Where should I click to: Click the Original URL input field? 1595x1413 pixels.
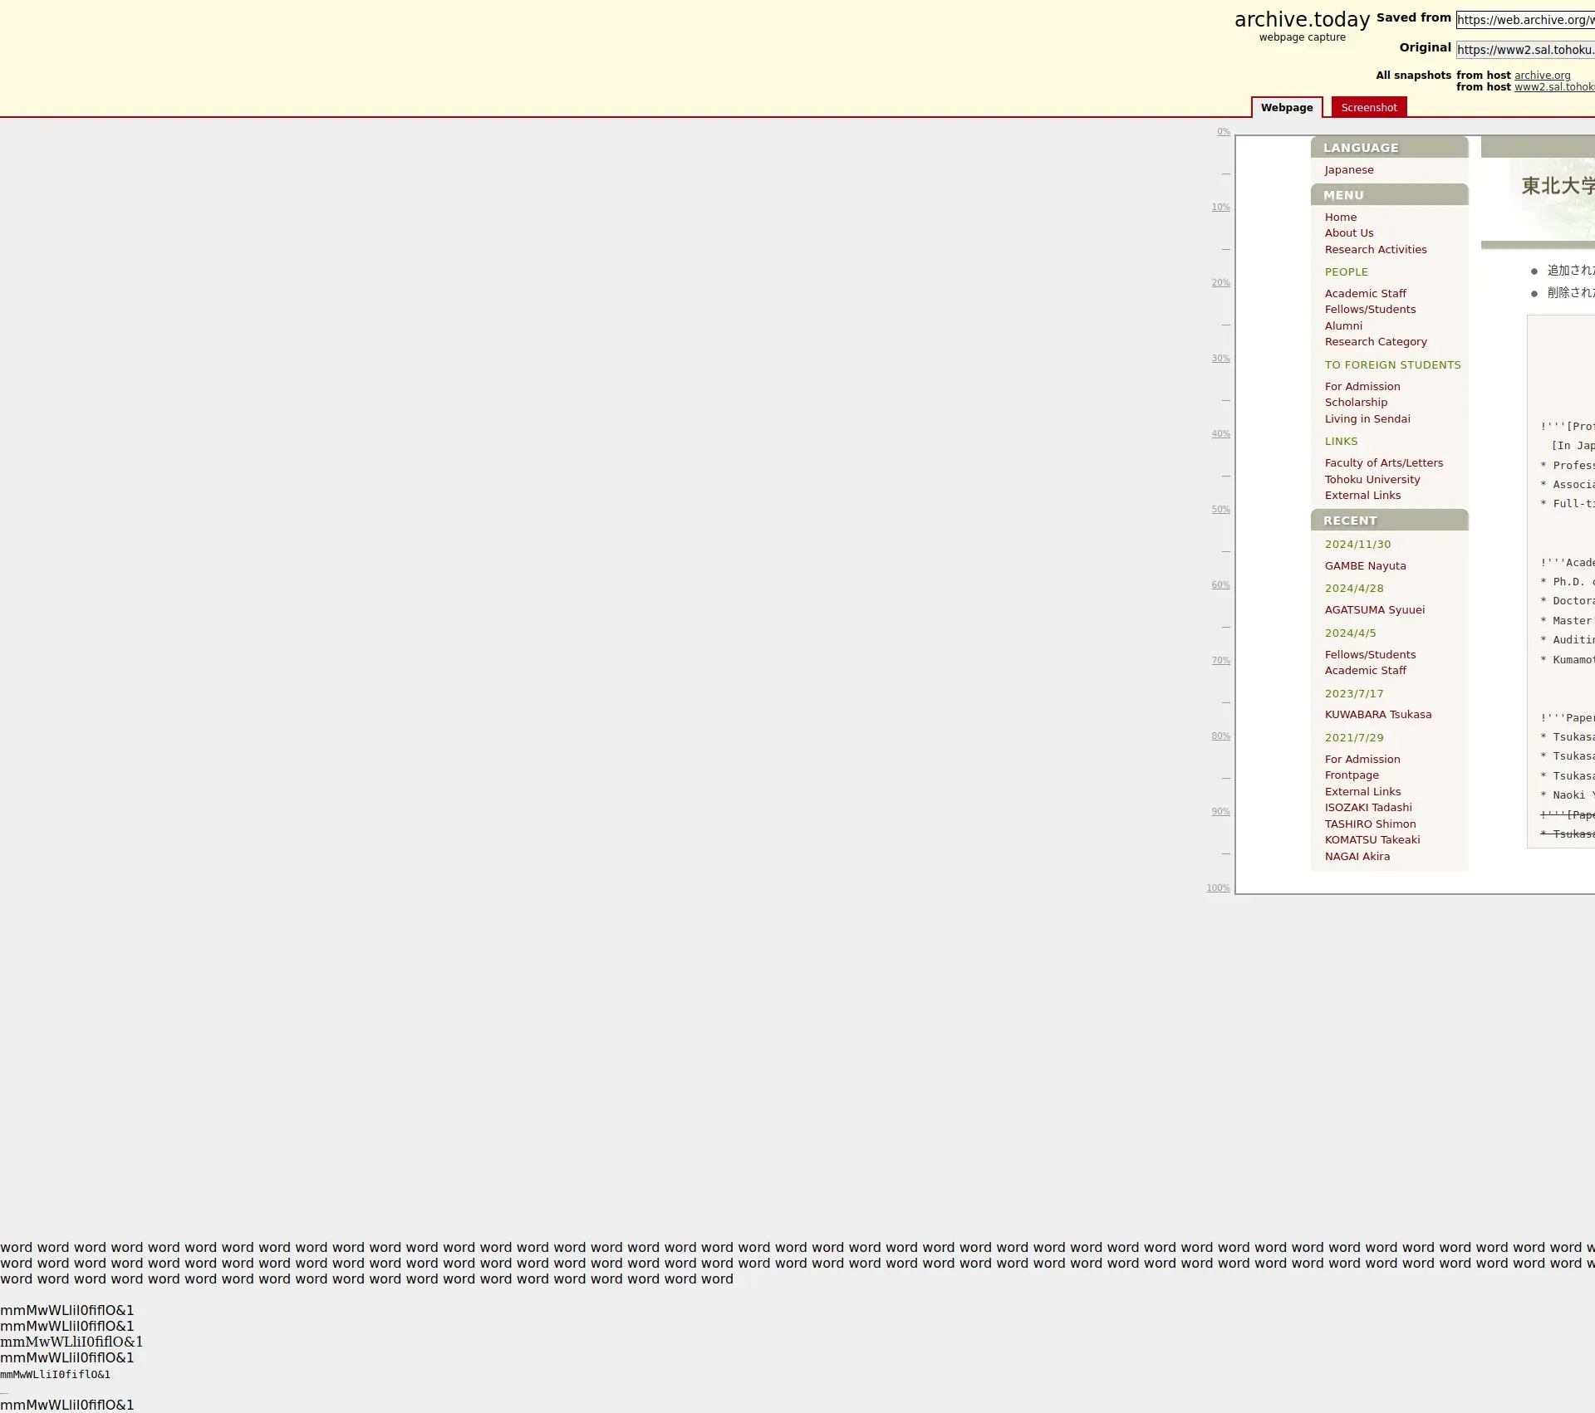pos(1524,50)
